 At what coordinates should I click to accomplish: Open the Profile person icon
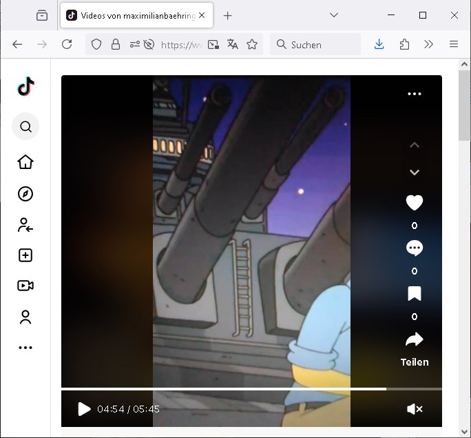point(25,317)
